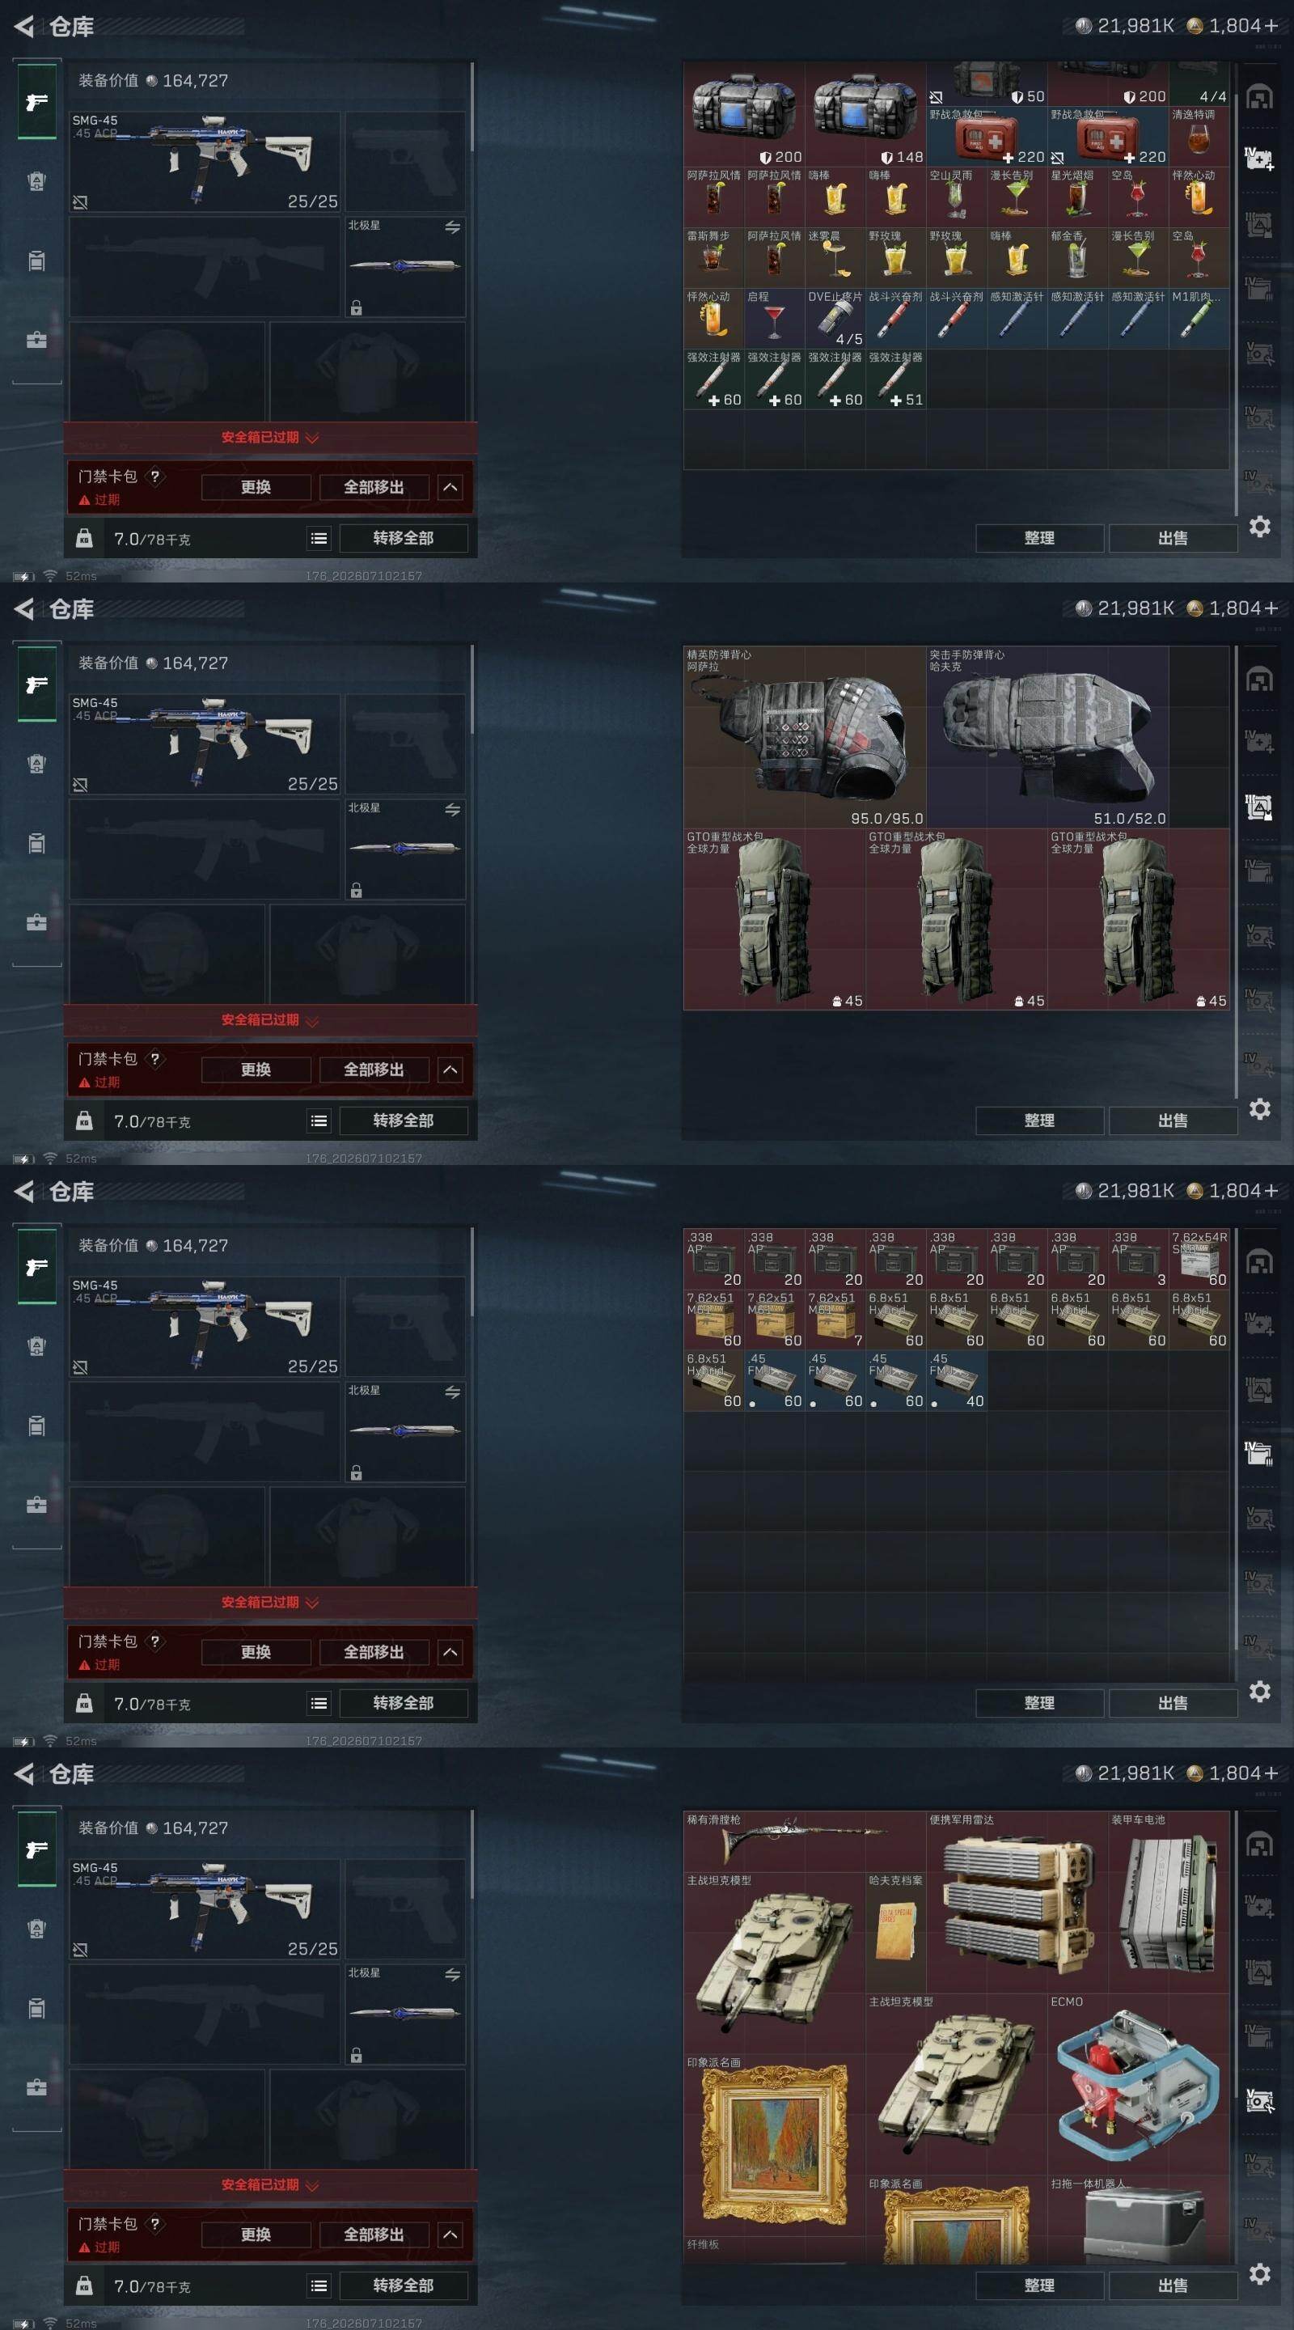This screenshot has height=2330, width=1294.
Task: Toggle 北极星 swap arrows in medical supplies view
Action: click(452, 227)
